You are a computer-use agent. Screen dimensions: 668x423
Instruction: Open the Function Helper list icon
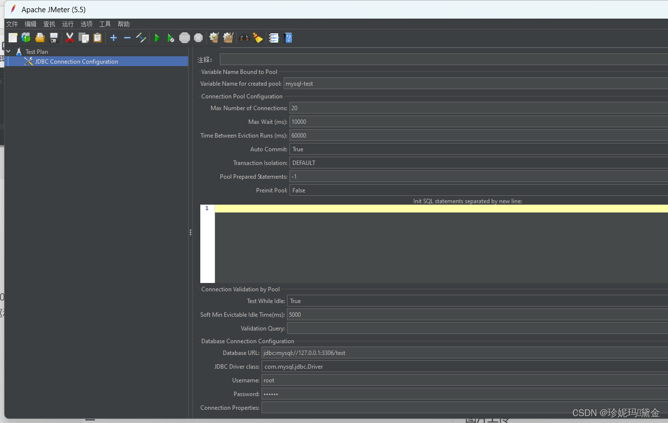[274, 38]
